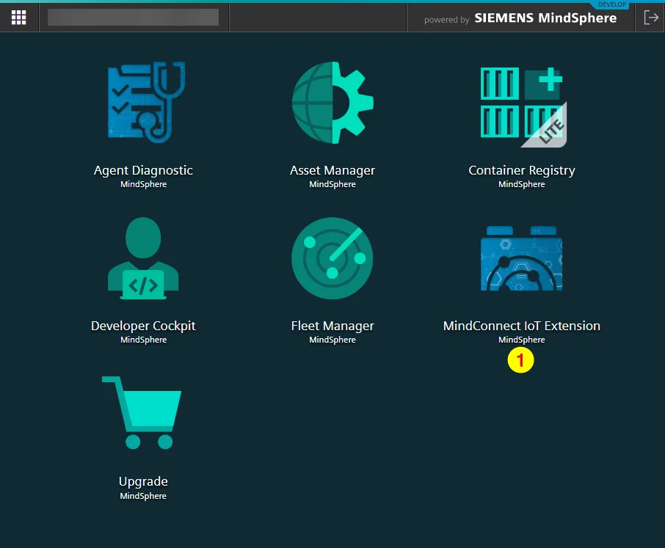Click the SIEMENS MindSphere logo text
Image resolution: width=665 pixels, height=548 pixels.
545,18
